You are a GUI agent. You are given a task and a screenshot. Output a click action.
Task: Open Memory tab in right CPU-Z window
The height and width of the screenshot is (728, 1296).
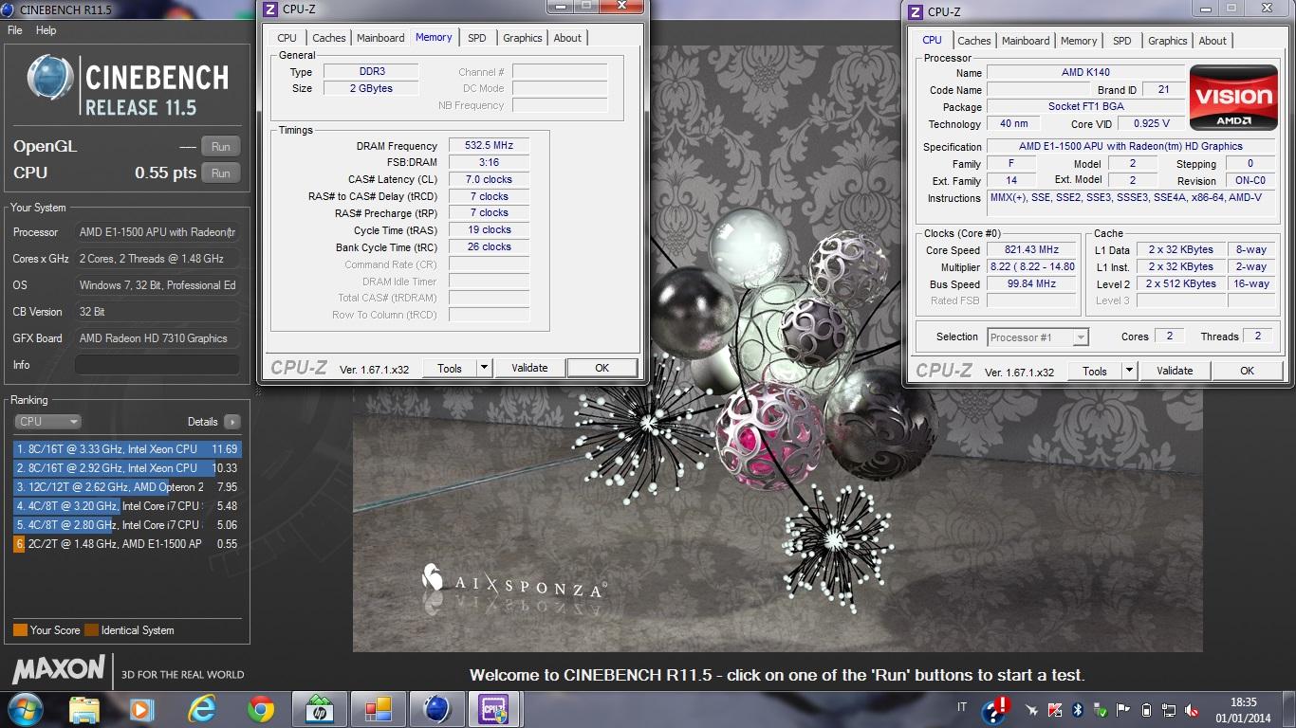pyautogui.click(x=1079, y=41)
